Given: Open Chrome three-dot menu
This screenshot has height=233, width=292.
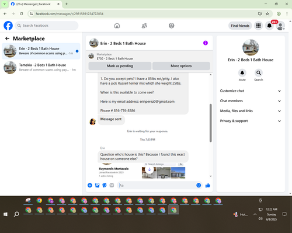Looking at the screenshot, I should [x=287, y=14].
